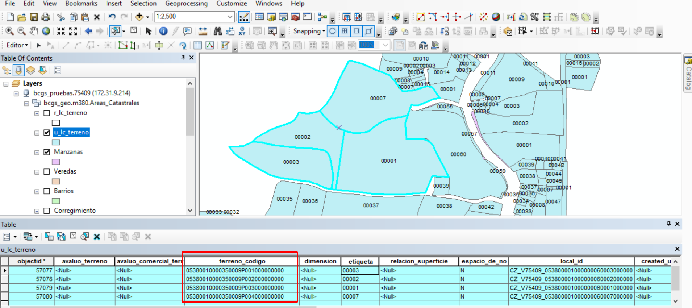This screenshot has height=308, width=692.
Task: Open the Find binoculars tool
Action: tap(217, 31)
